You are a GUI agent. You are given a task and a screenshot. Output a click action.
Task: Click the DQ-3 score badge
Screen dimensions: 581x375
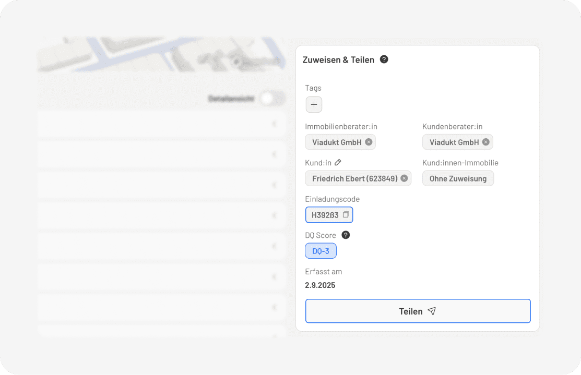[x=321, y=251]
